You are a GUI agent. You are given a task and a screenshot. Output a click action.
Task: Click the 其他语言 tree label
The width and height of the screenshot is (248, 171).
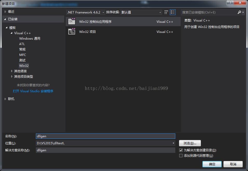coord(21,71)
